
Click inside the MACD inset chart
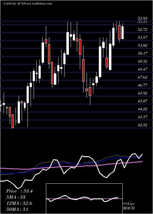[x=84, y=199]
